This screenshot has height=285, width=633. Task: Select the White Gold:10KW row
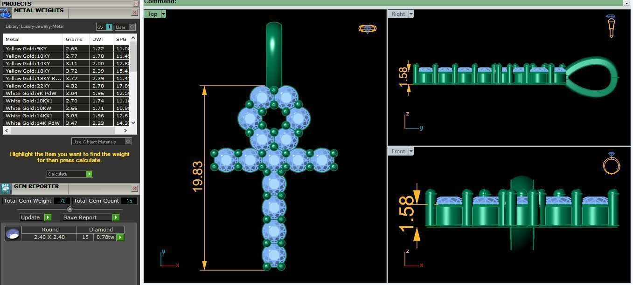pyautogui.click(x=66, y=108)
